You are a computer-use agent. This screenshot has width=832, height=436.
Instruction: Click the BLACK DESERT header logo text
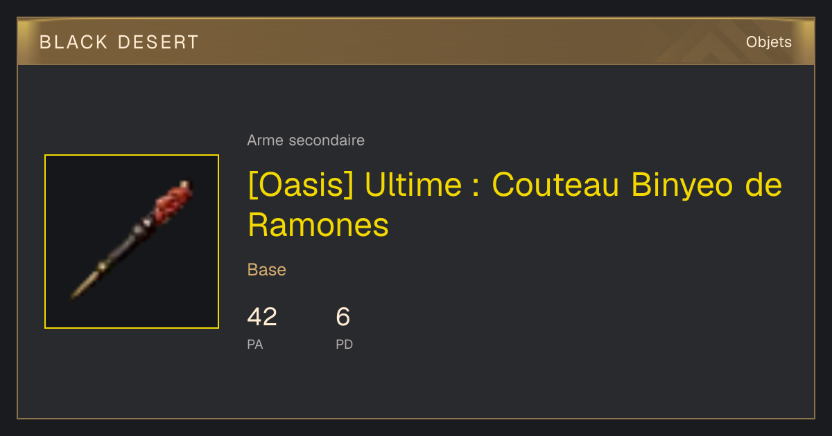point(119,42)
